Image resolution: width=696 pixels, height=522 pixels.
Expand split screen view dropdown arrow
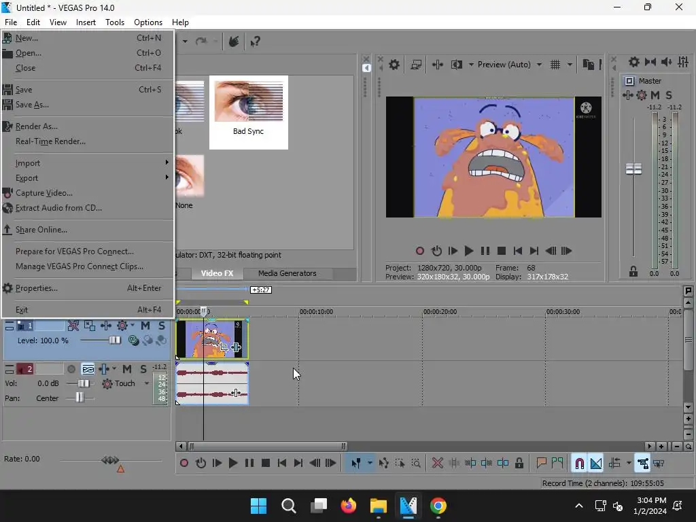click(471, 65)
